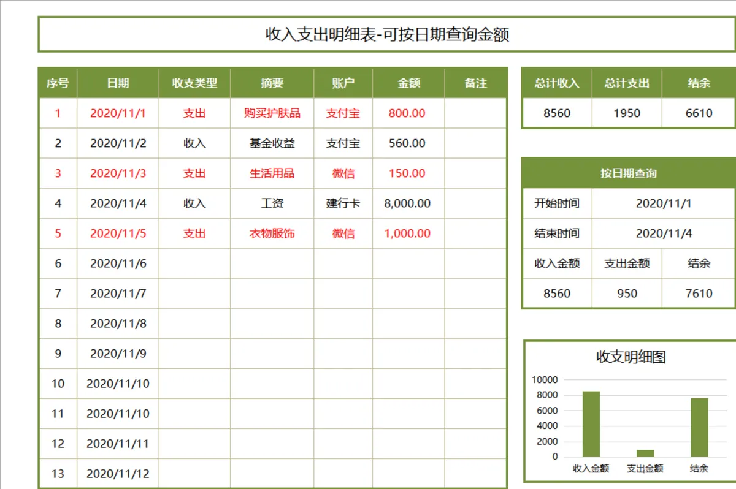The height and width of the screenshot is (489, 736).
Task: Click date cell 2020/11/12
Action: point(118,474)
